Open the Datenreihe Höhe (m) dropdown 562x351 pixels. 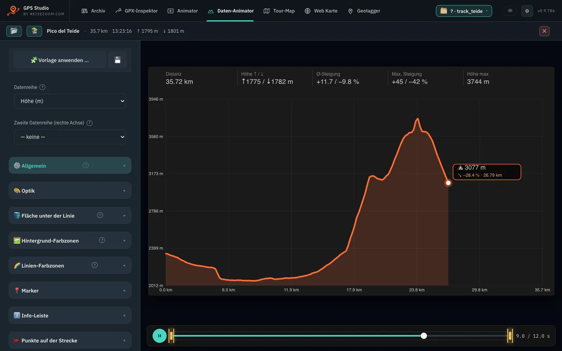[70, 101]
